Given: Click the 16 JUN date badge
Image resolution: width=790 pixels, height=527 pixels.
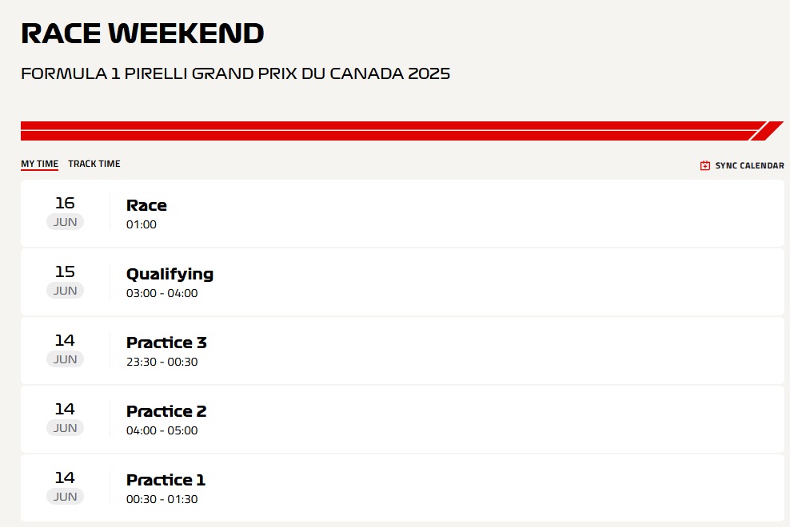Looking at the screenshot, I should pos(65,212).
